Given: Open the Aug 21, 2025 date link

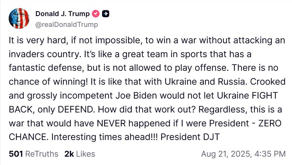Looking at the screenshot, I should pyautogui.click(x=226, y=154).
